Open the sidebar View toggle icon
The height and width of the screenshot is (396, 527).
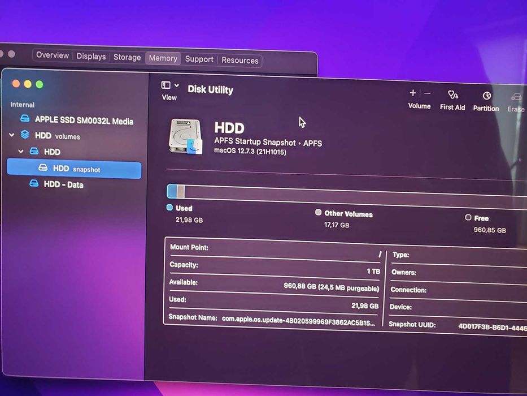click(x=166, y=85)
